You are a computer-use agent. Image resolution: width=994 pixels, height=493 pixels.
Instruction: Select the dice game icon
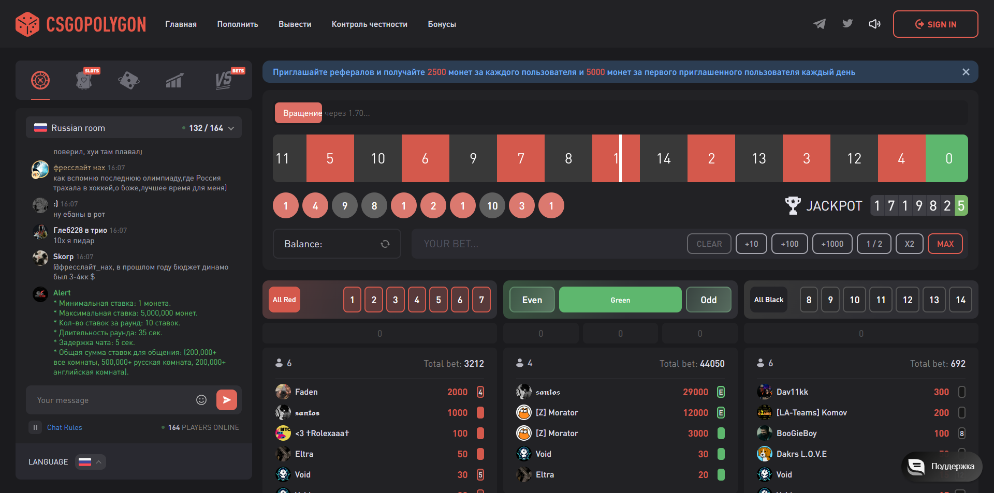[129, 80]
